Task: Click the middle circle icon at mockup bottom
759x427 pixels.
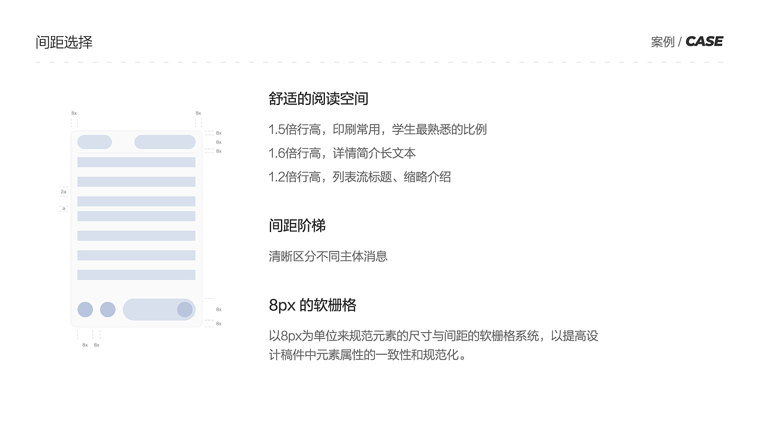Action: coord(107,309)
